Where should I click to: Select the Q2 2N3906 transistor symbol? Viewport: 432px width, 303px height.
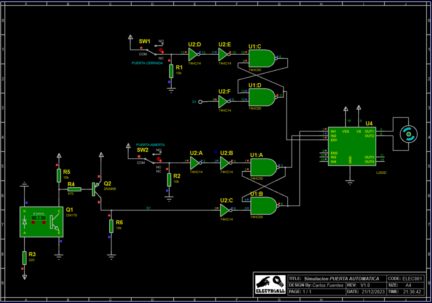(96, 189)
